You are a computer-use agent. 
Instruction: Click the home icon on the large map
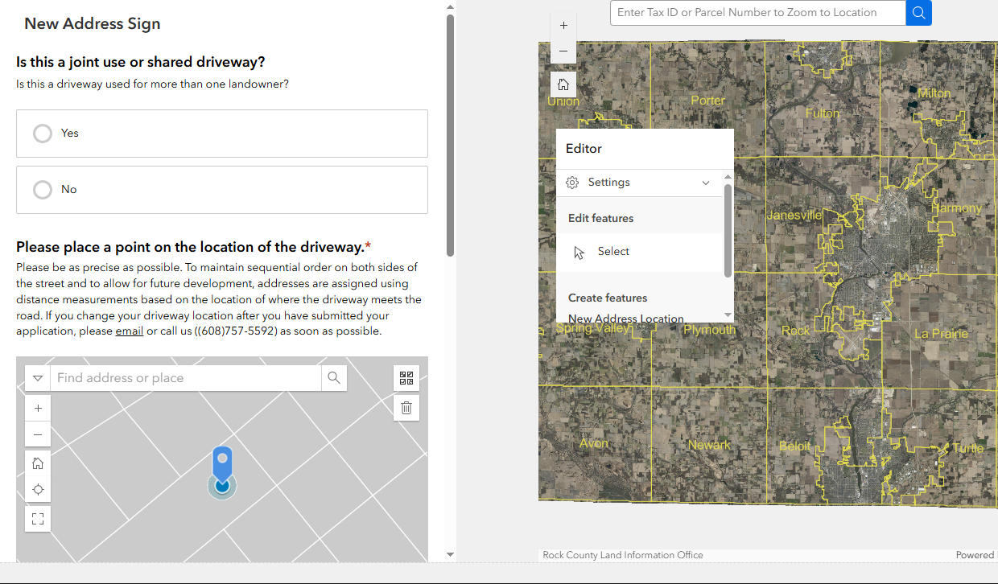pos(563,84)
